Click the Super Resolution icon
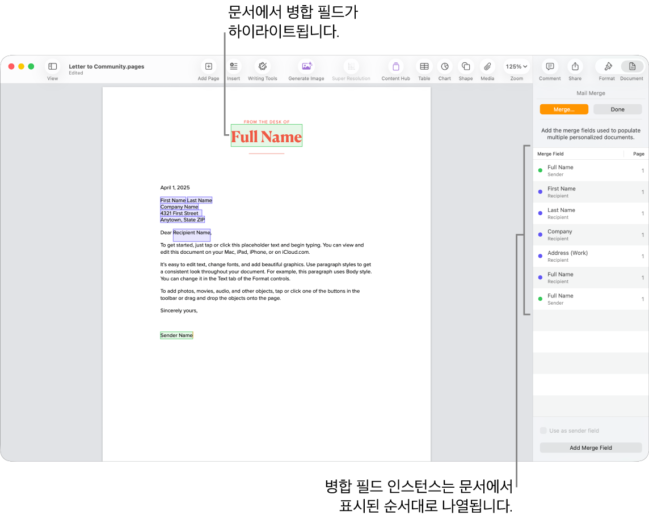 (x=351, y=66)
